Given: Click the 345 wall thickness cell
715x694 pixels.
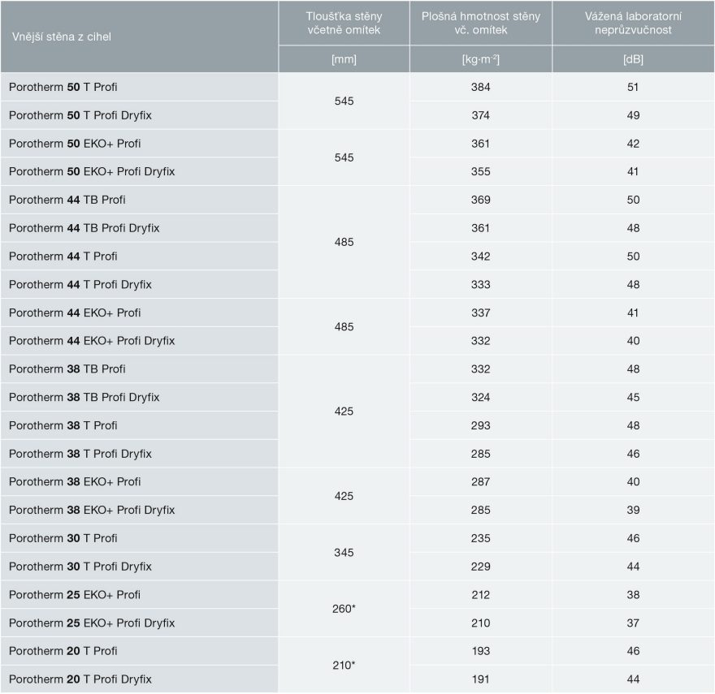Looking at the screenshot, I should [x=344, y=553].
